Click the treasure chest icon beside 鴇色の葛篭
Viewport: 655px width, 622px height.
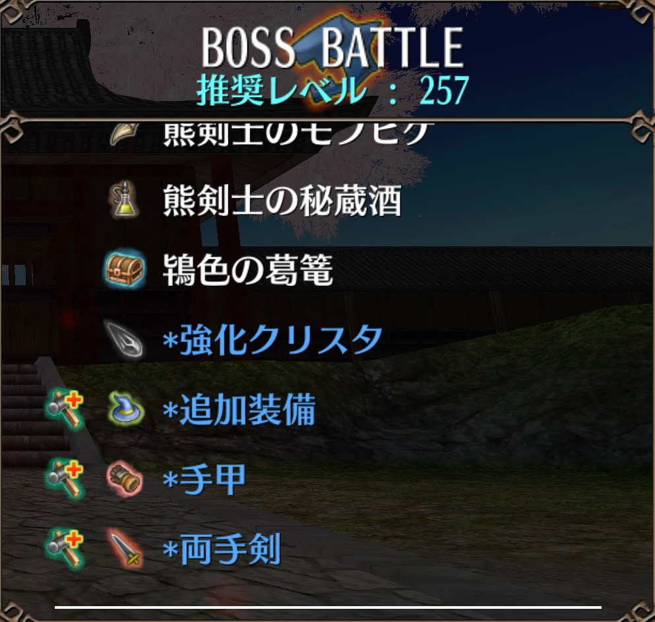coord(125,269)
